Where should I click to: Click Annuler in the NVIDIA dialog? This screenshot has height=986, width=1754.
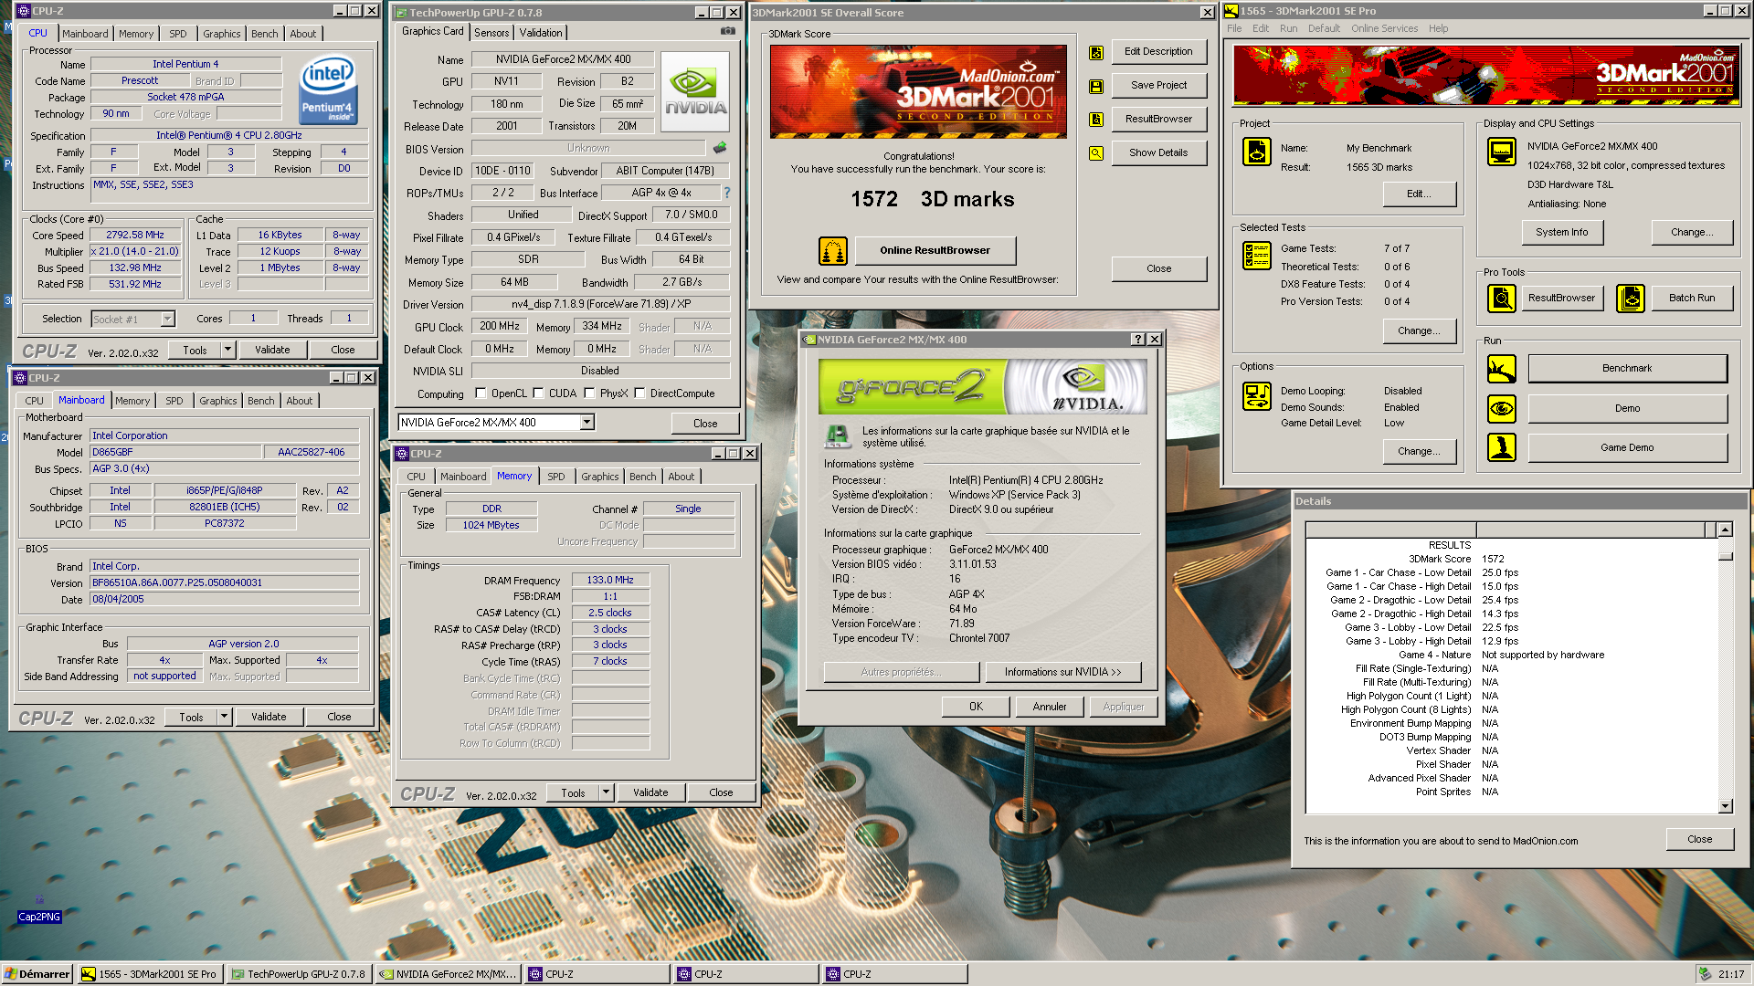point(1050,707)
